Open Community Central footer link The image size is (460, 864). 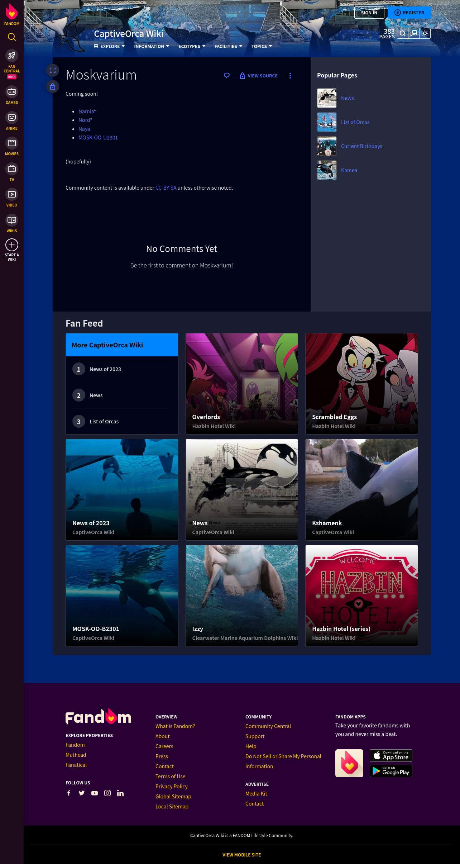point(268,726)
